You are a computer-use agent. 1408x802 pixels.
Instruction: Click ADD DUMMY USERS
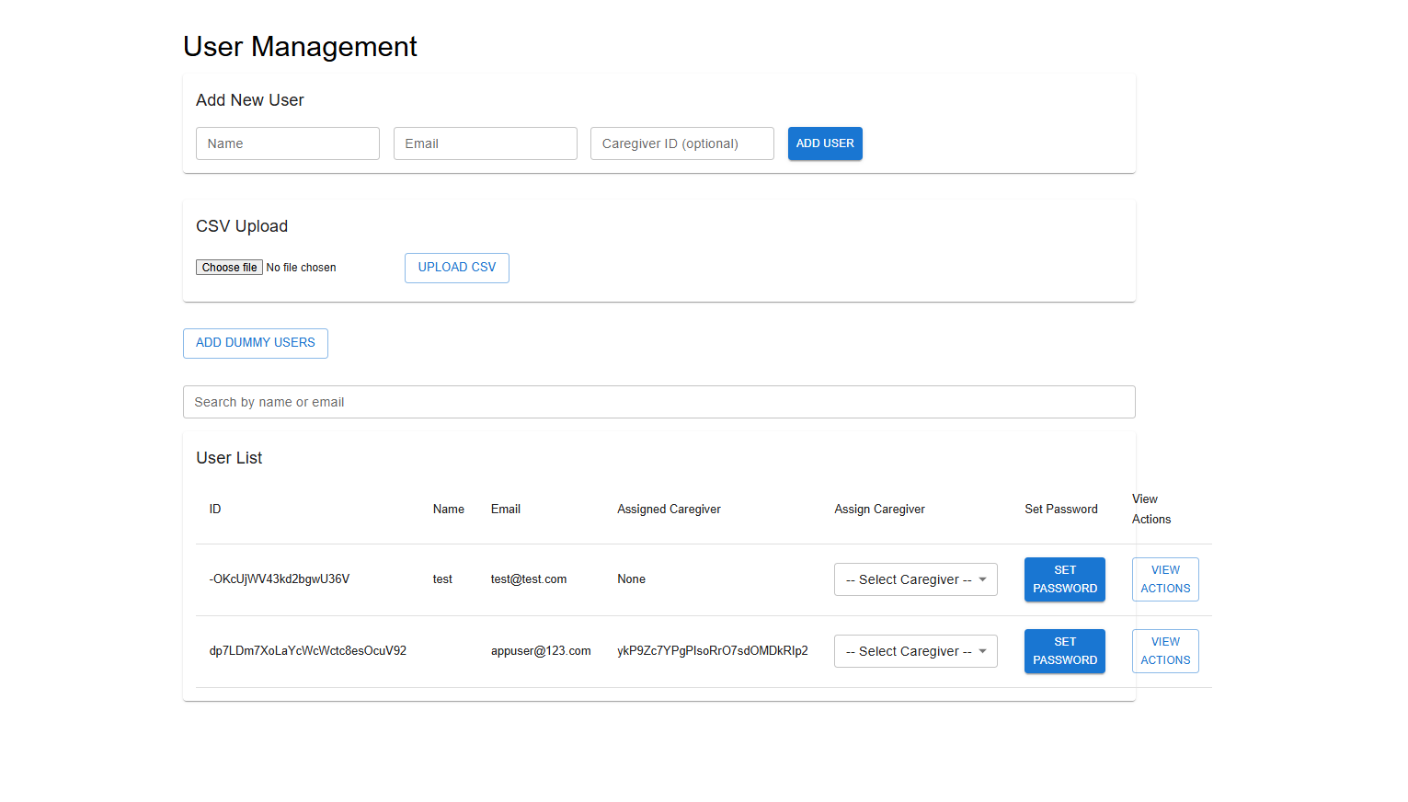255,342
